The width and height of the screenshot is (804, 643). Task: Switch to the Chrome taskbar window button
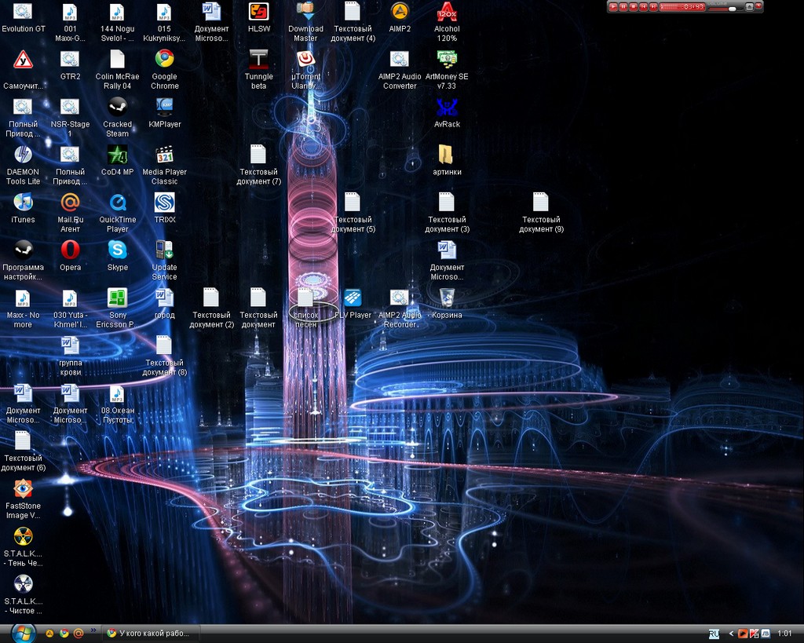pyautogui.click(x=151, y=634)
